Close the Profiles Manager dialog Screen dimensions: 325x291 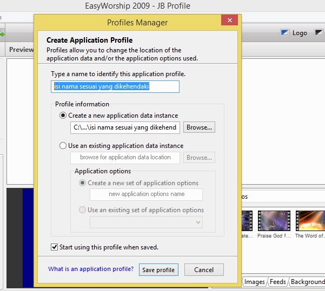[229, 20]
